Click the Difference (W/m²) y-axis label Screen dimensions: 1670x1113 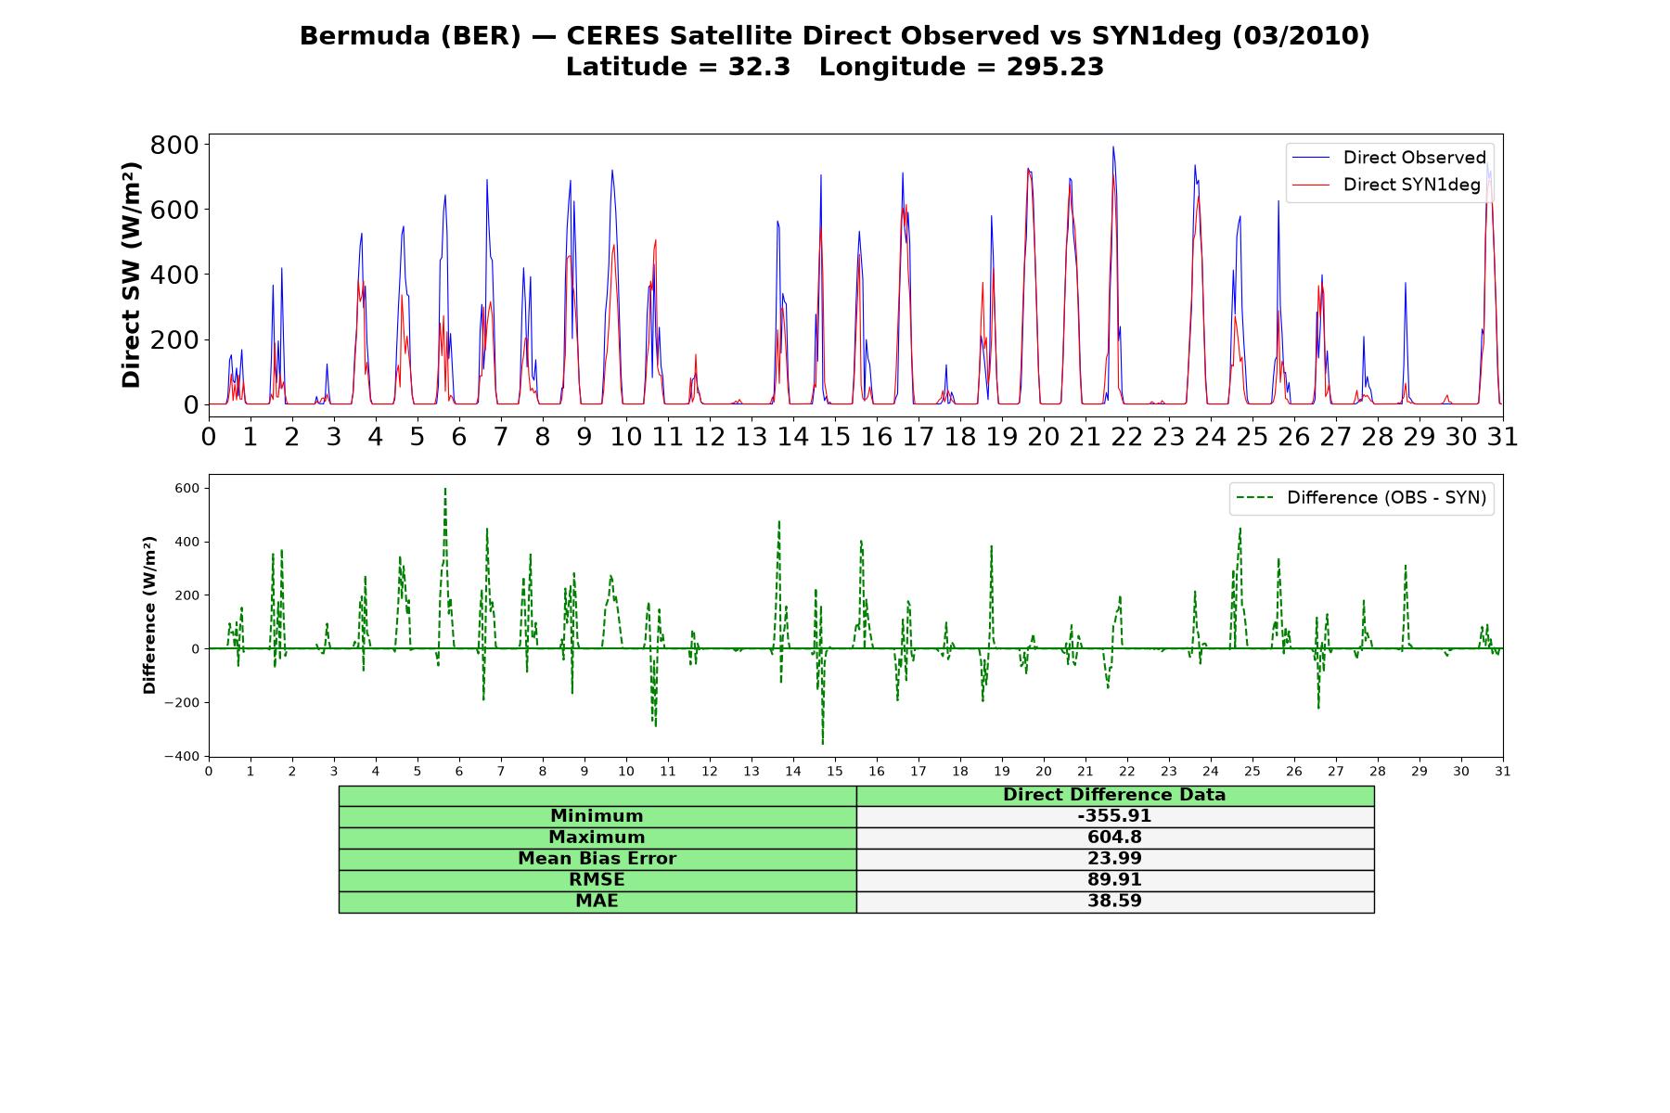149,616
